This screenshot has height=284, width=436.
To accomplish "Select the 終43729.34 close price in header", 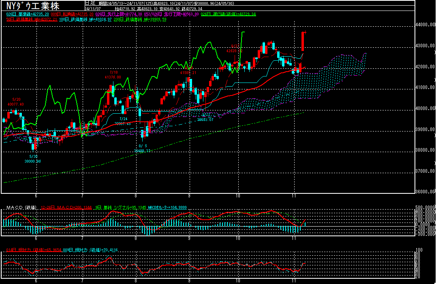I will [192, 9].
